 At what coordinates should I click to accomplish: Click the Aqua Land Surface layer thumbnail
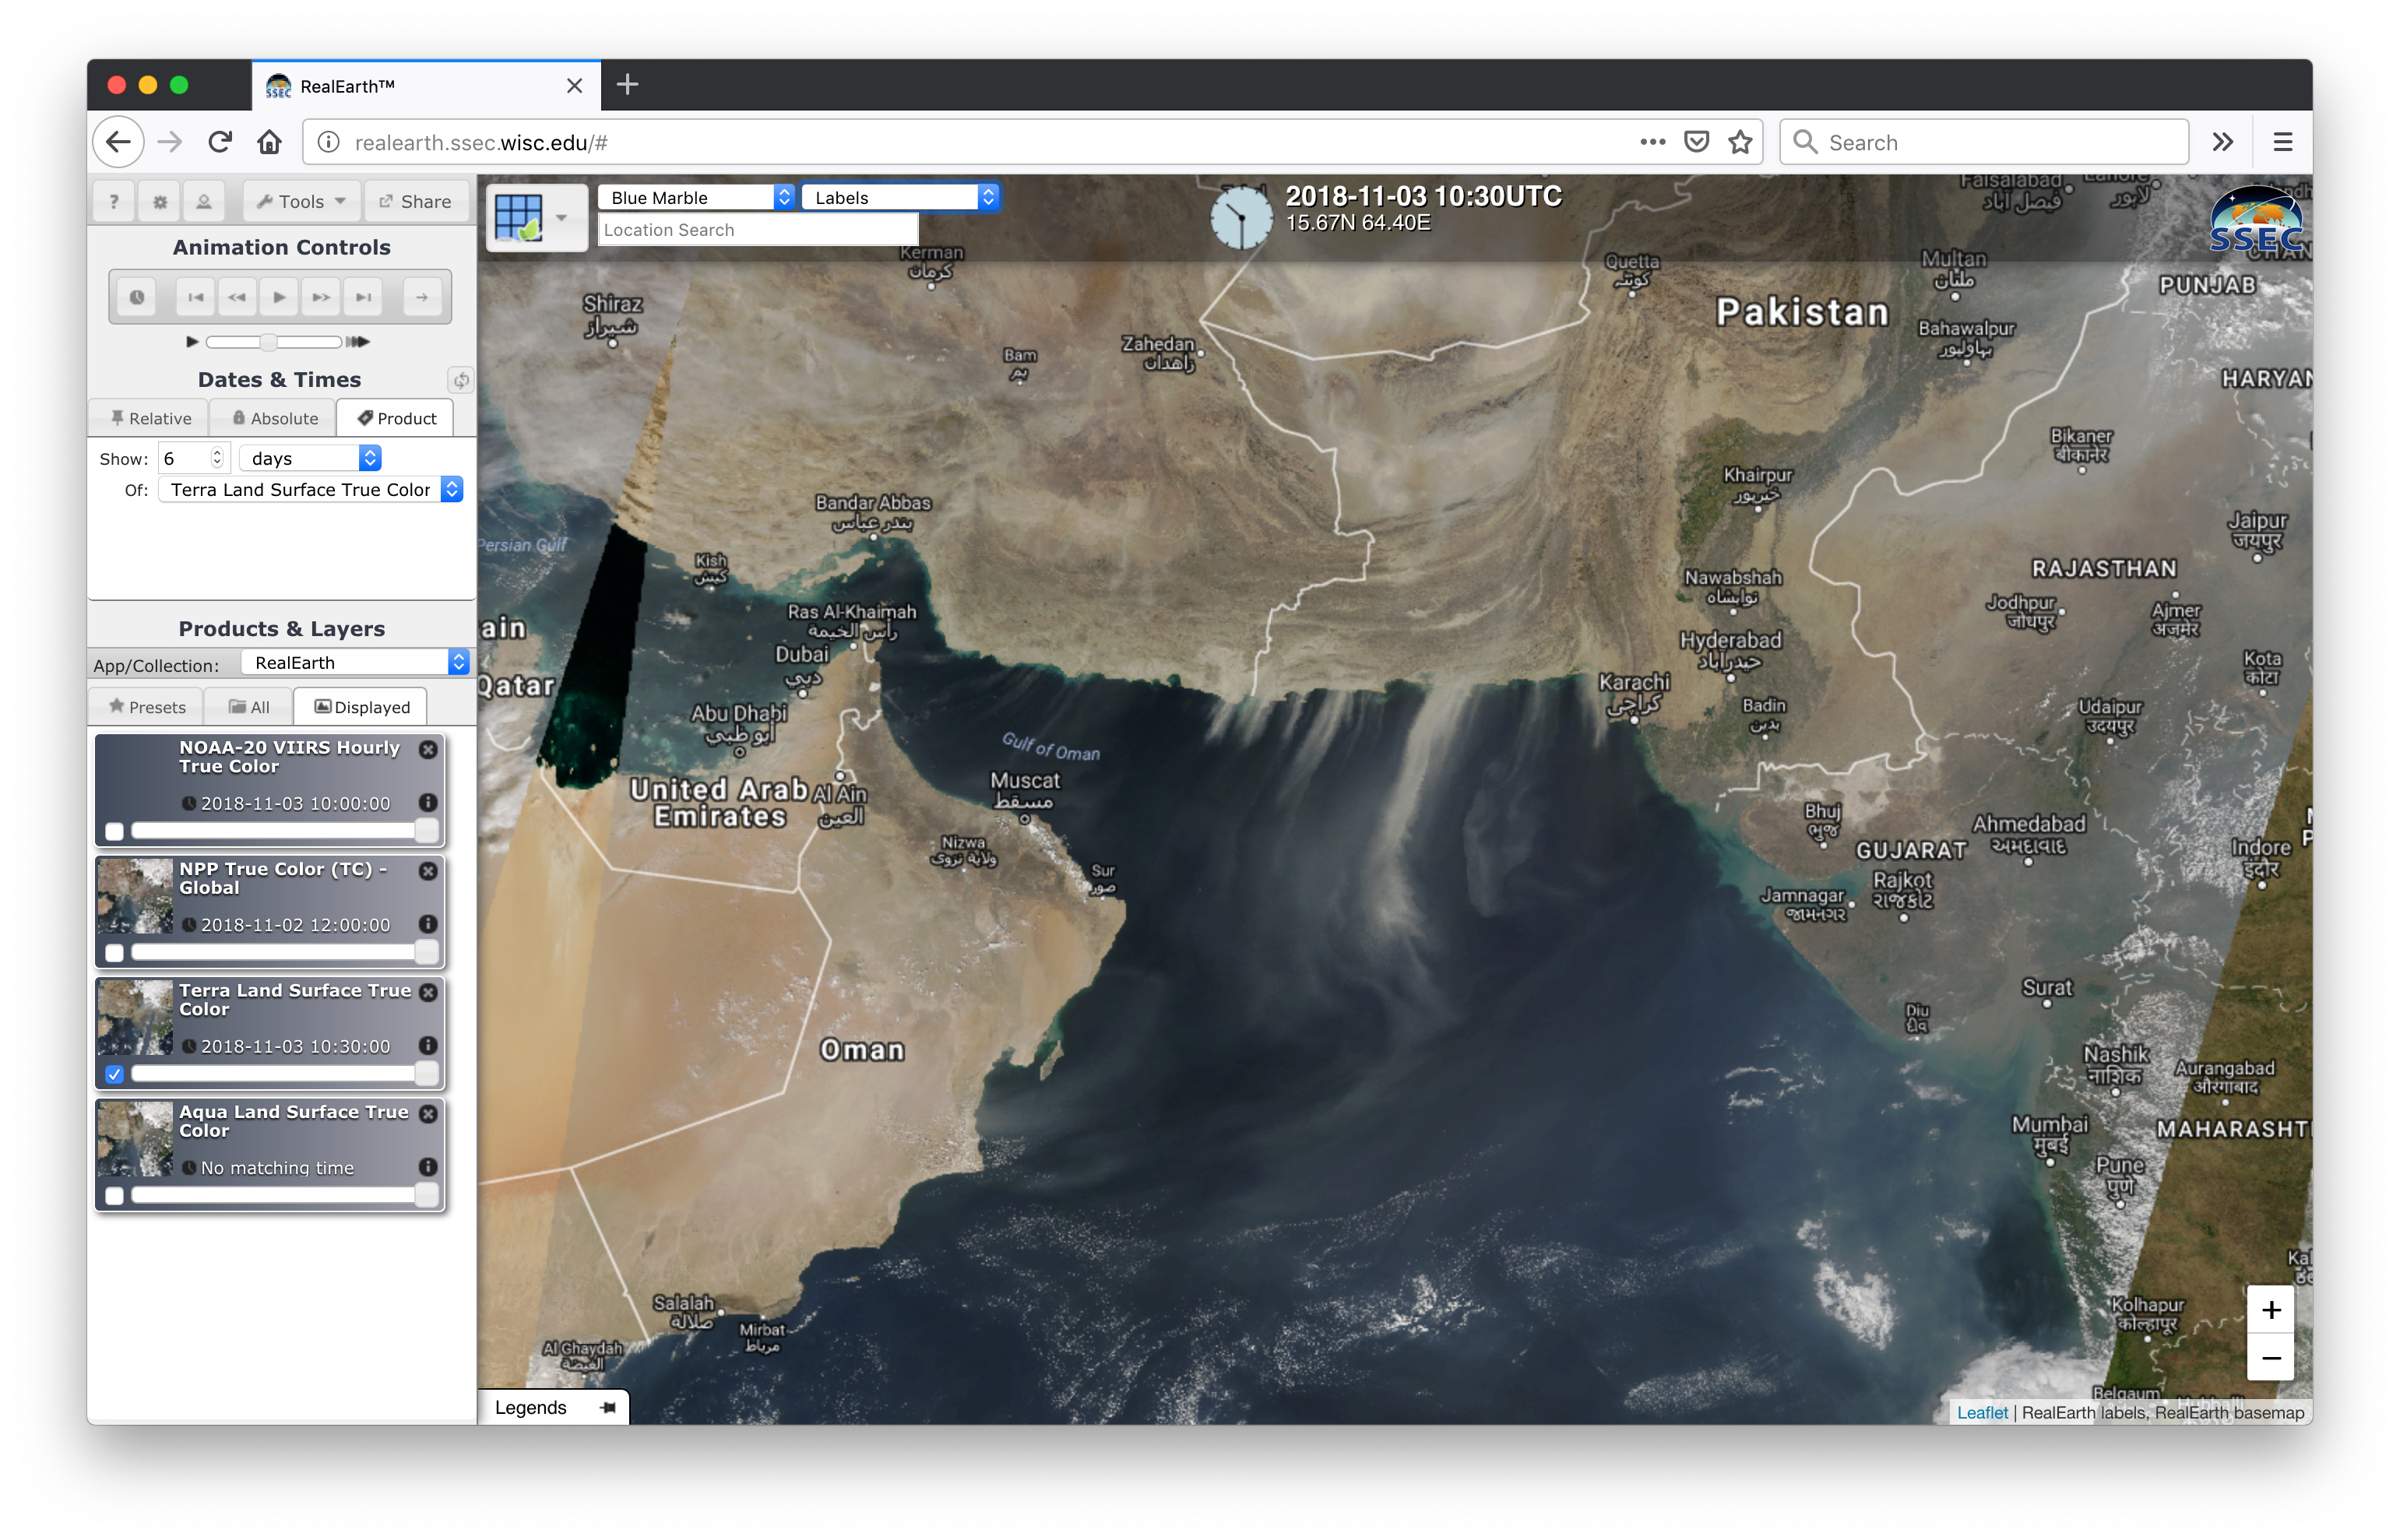pos(135,1139)
